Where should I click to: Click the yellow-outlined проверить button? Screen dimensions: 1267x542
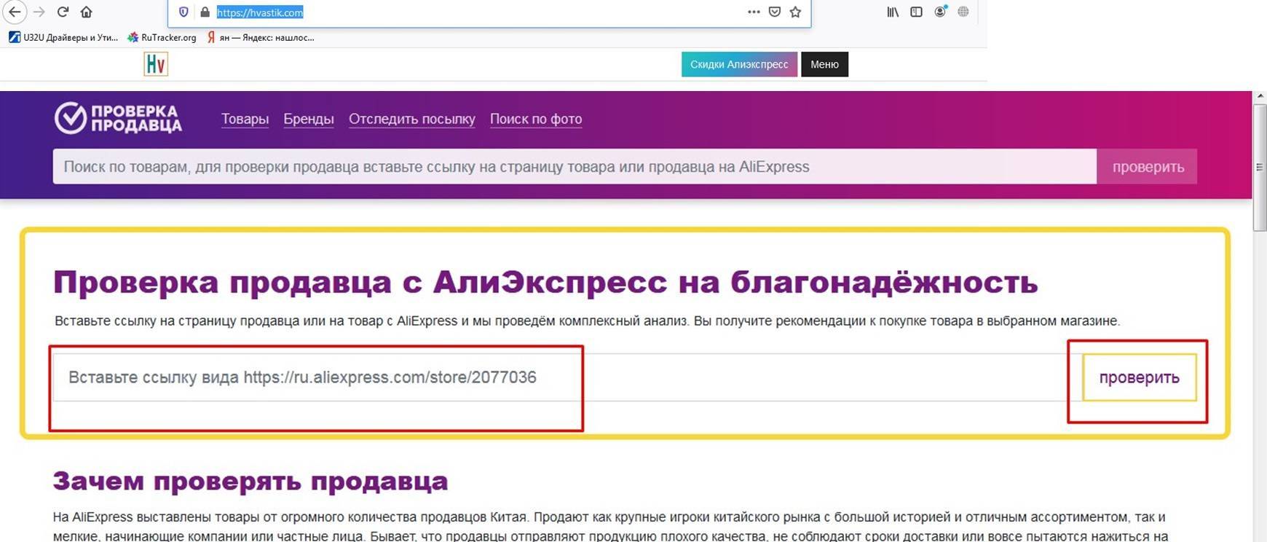click(x=1140, y=377)
